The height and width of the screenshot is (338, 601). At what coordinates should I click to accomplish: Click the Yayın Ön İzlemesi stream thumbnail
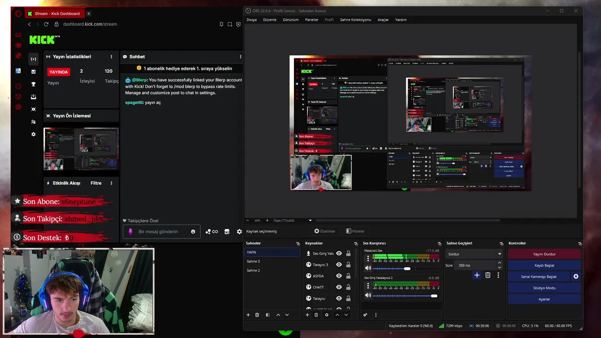pos(81,149)
